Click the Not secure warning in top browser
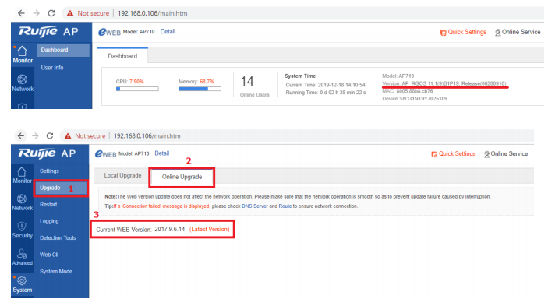Screen dimensions: 555x306 (88, 13)
